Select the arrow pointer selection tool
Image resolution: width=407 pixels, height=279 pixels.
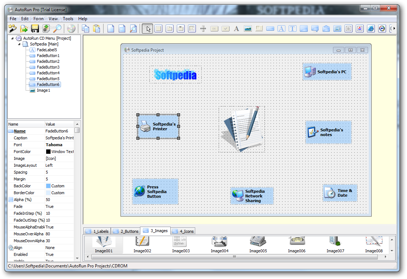(x=148, y=29)
